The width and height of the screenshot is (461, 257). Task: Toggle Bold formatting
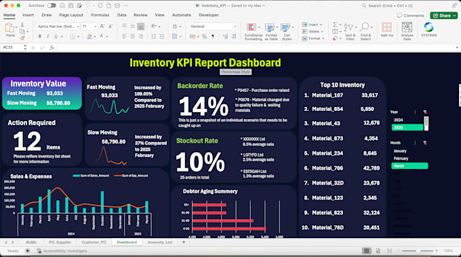(40, 37)
